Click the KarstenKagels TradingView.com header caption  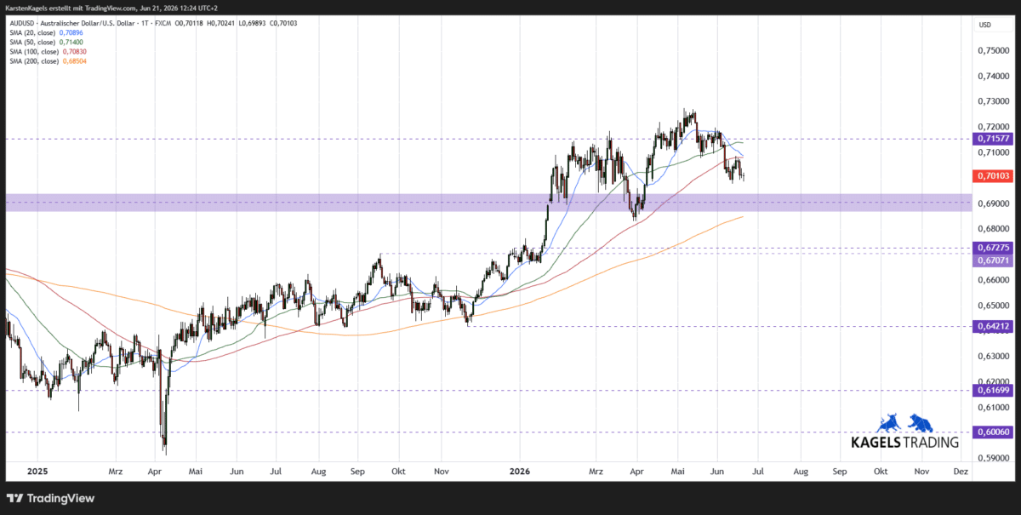(x=110, y=8)
